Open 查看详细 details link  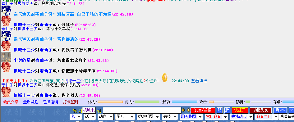click(x=199, y=81)
